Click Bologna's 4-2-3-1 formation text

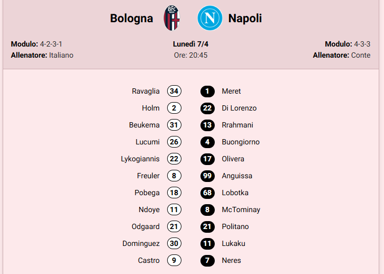point(54,44)
